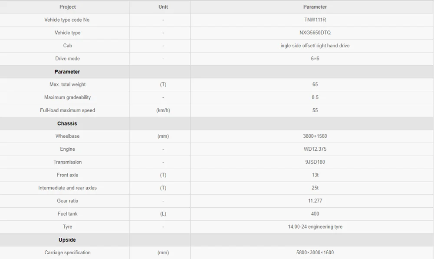
Task: Select the 14.00-24 engineering tyre value
Action: (x=315, y=226)
